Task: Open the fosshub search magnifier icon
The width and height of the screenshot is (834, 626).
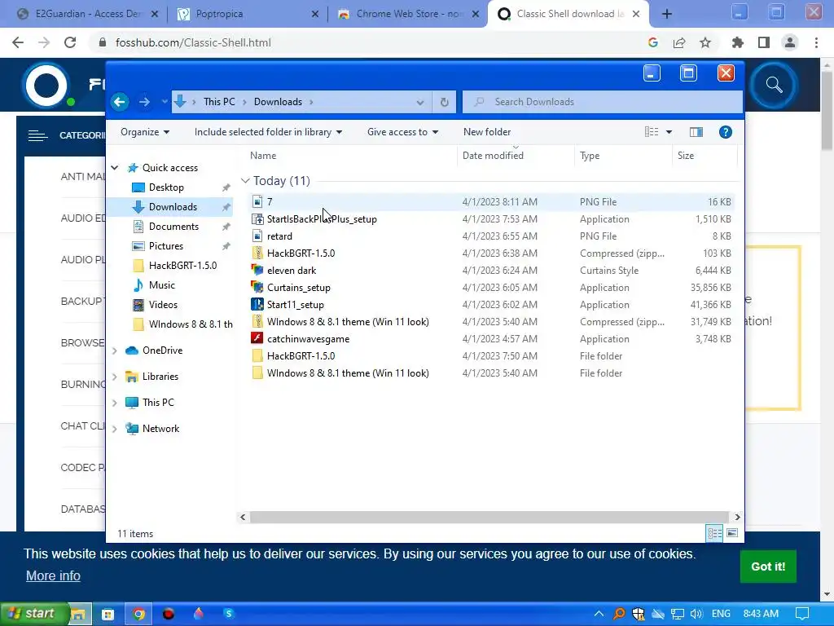Action: click(x=774, y=85)
